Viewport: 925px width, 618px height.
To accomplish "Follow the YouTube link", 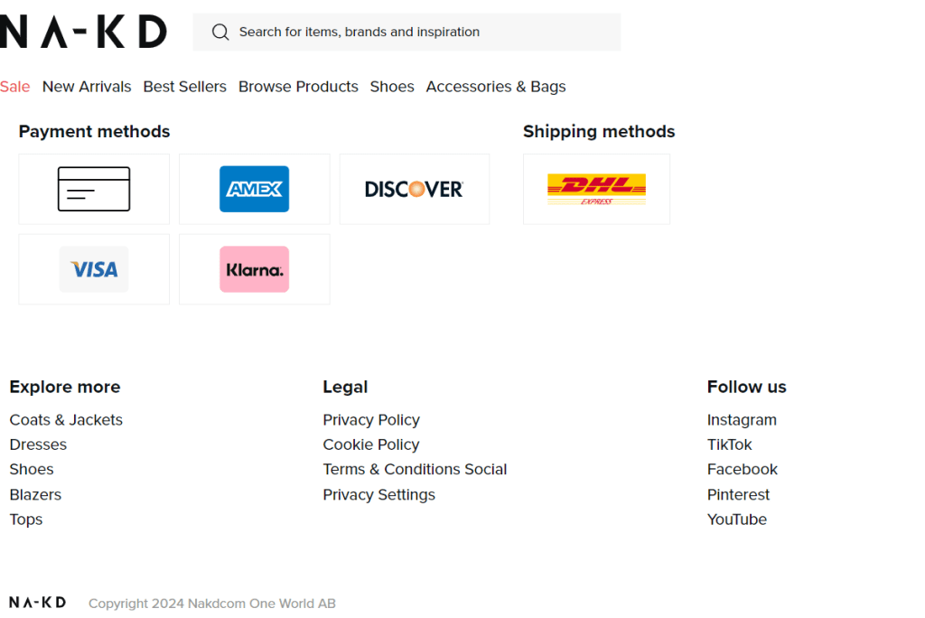I will [x=737, y=520].
